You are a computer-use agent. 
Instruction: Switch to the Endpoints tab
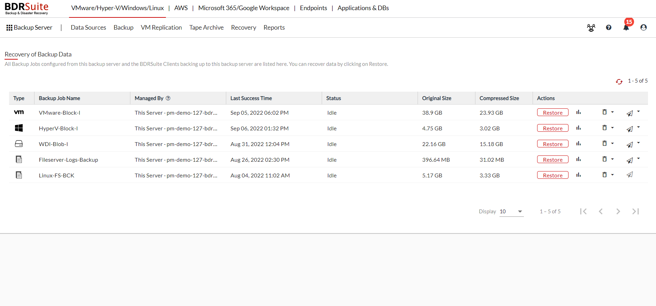313,8
